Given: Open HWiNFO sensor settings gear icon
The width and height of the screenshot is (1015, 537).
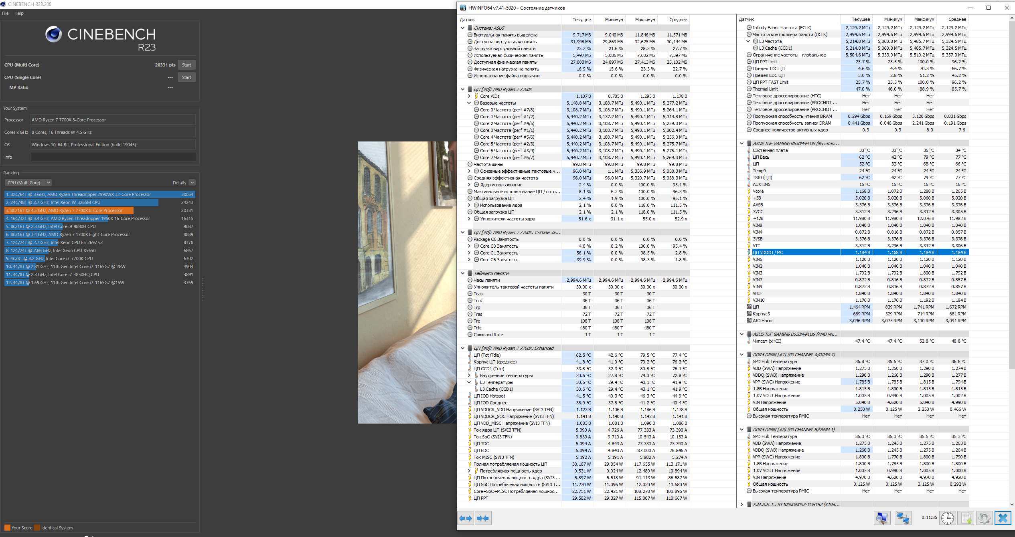Looking at the screenshot, I should 984,518.
